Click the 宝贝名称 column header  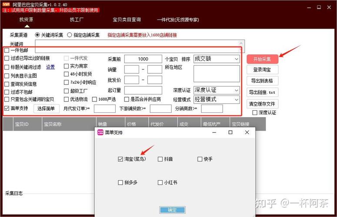(69, 124)
